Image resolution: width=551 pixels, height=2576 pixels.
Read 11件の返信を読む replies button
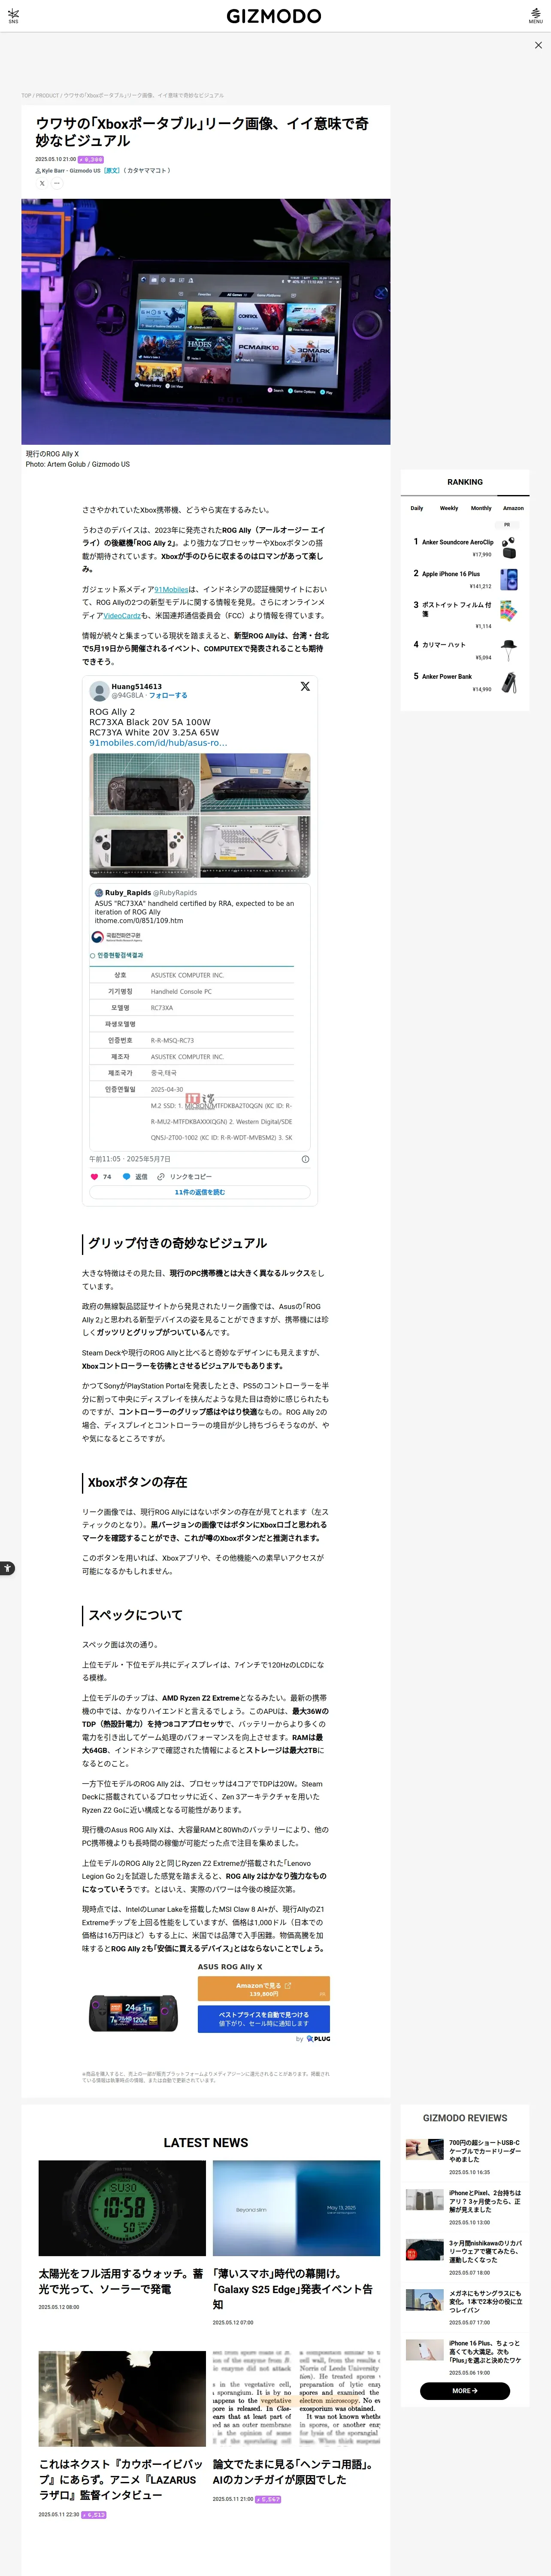[200, 1192]
